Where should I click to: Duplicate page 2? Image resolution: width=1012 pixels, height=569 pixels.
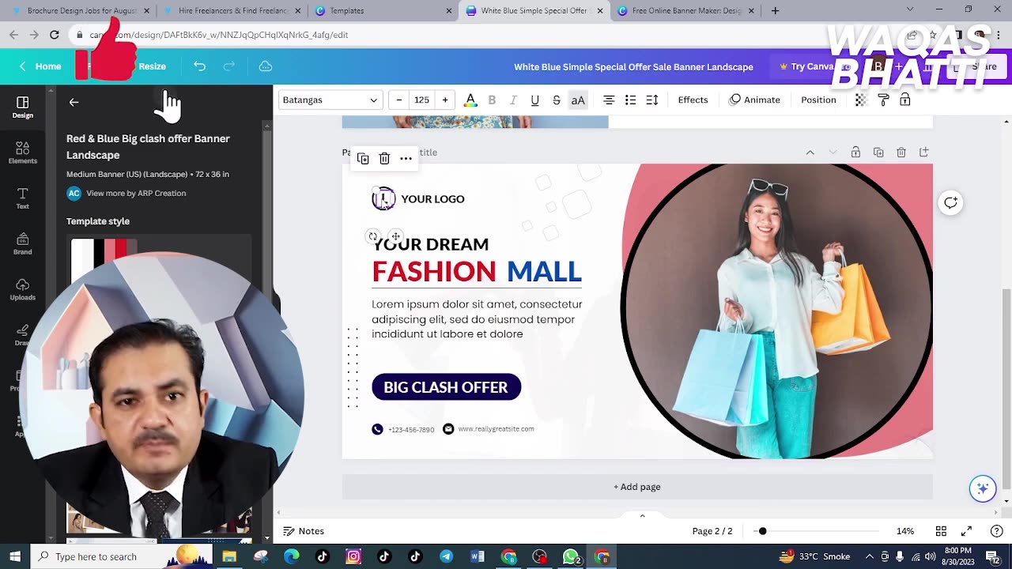(878, 153)
